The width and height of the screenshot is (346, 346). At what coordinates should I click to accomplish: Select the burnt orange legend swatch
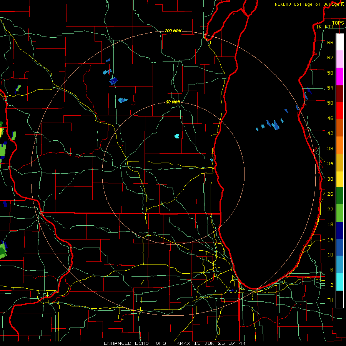click(x=339, y=128)
